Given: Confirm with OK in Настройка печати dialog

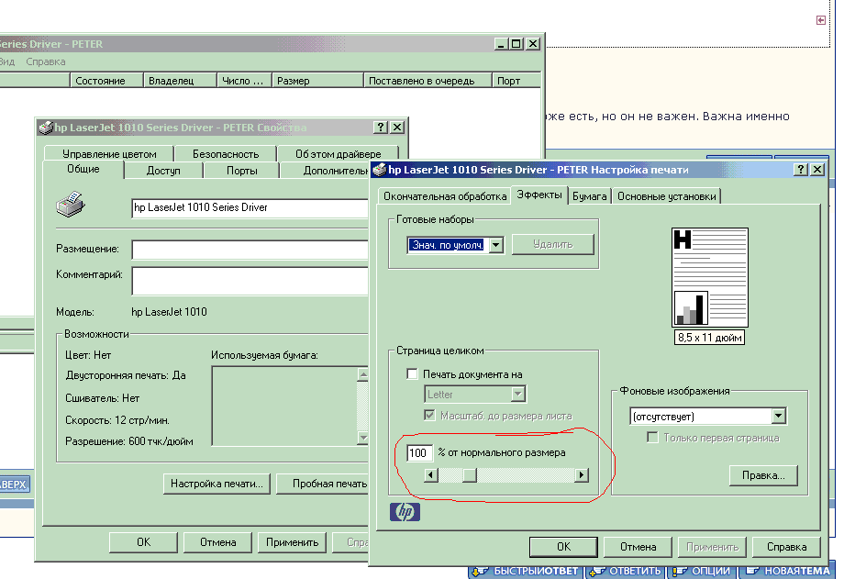Looking at the screenshot, I should [x=563, y=547].
